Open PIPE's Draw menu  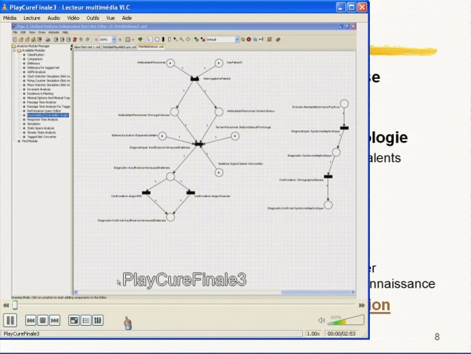pyautogui.click(x=42, y=32)
